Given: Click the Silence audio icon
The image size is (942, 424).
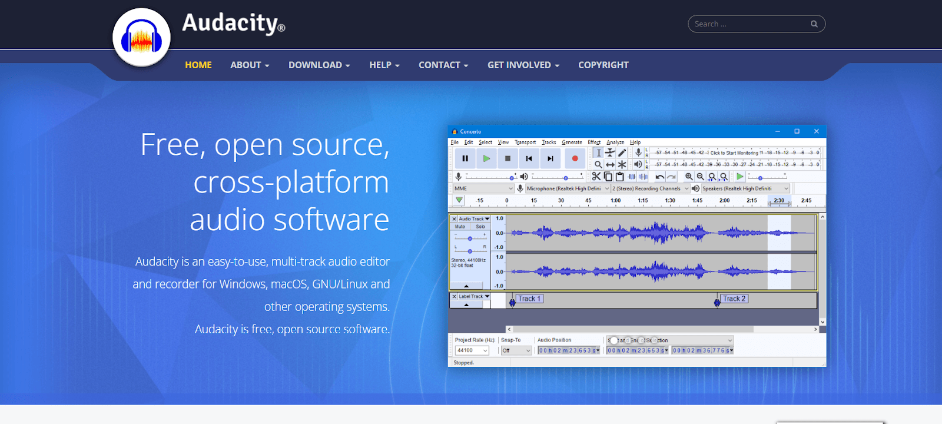Looking at the screenshot, I should tap(643, 177).
